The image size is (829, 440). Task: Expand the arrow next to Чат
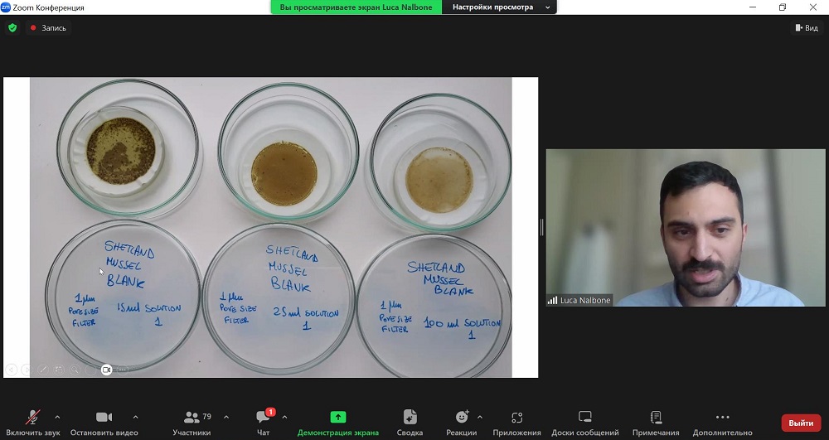(x=284, y=417)
